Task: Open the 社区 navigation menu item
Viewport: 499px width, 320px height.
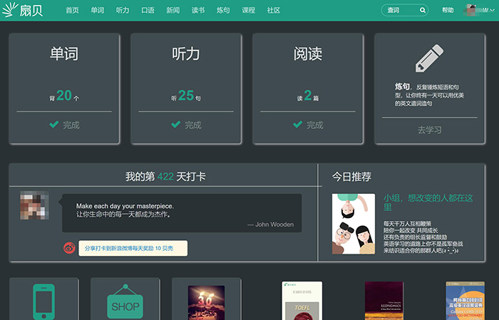Action: tap(273, 10)
